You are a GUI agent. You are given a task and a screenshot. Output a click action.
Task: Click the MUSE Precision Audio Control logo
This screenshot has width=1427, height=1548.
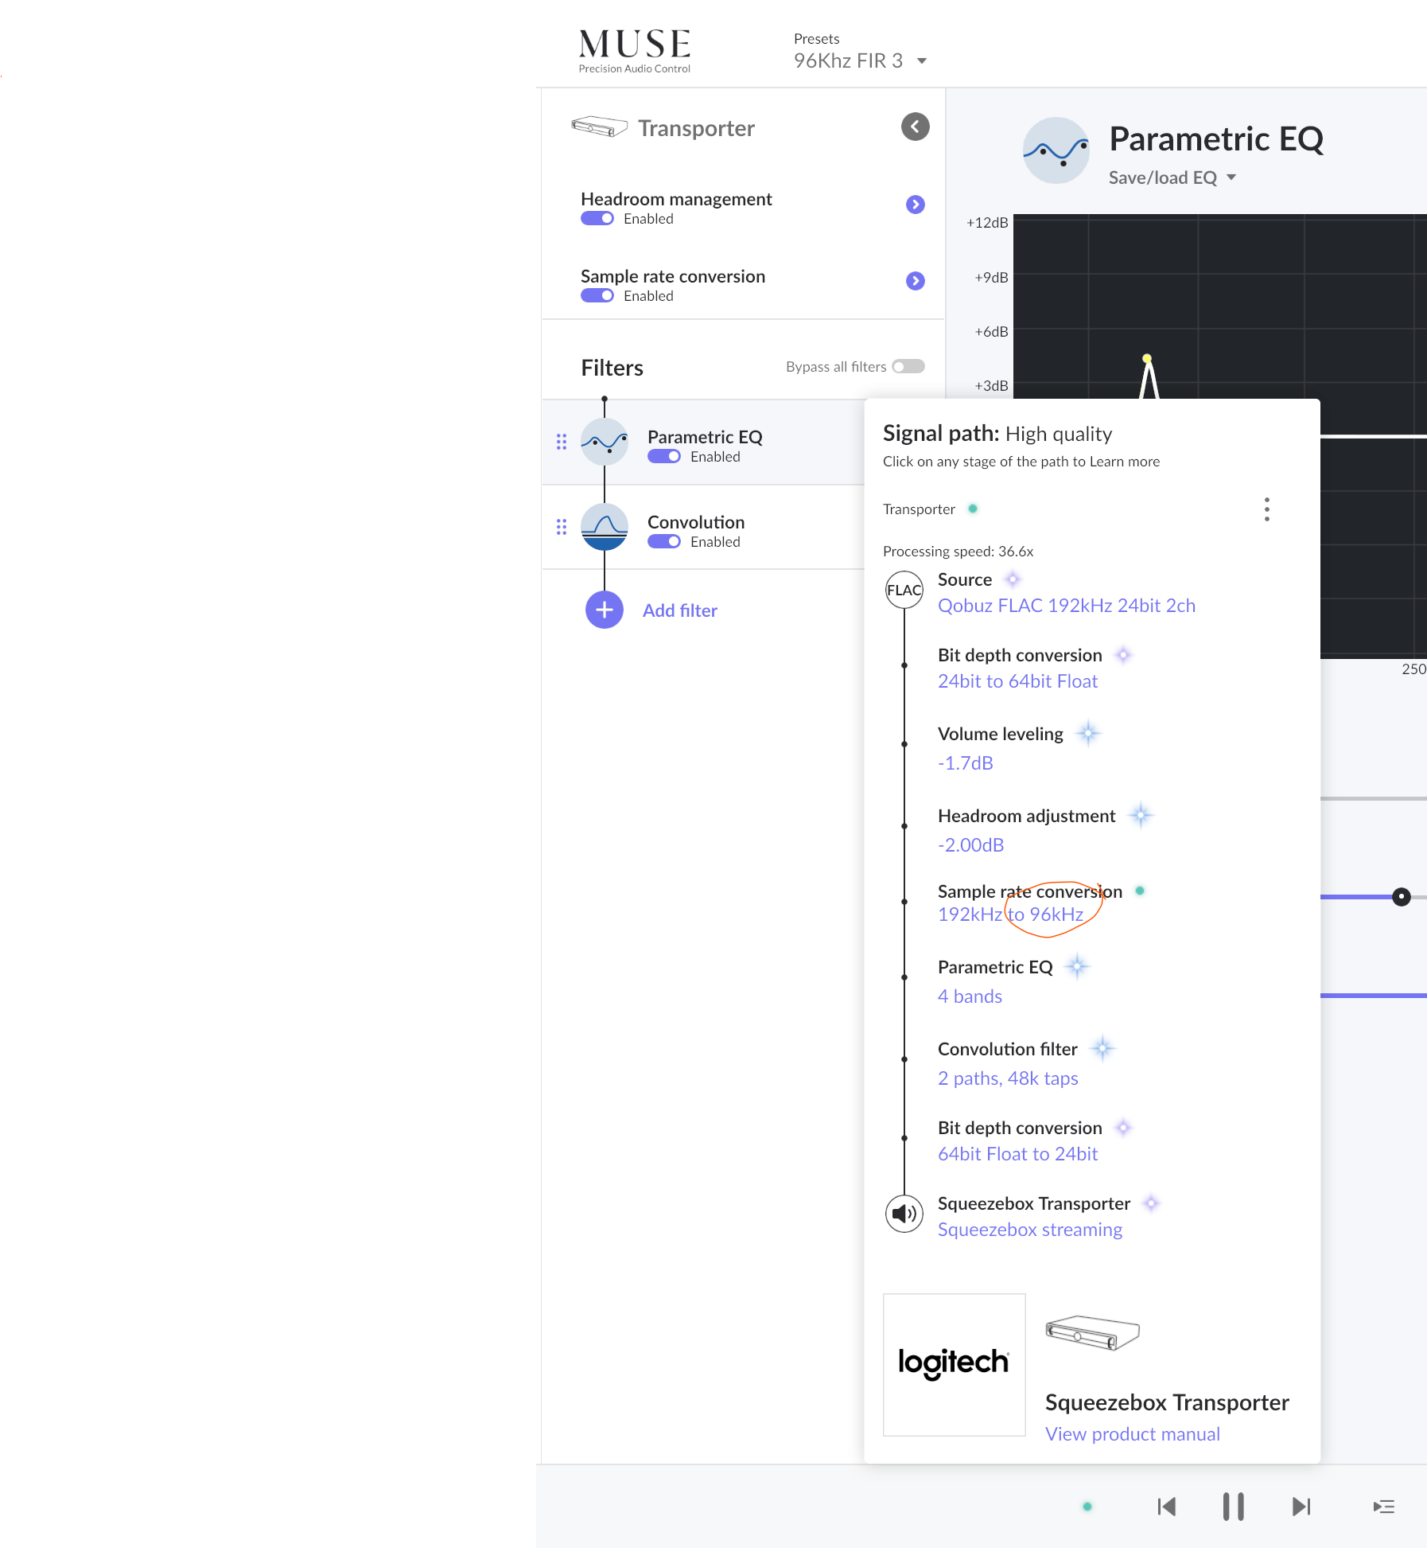coord(635,50)
